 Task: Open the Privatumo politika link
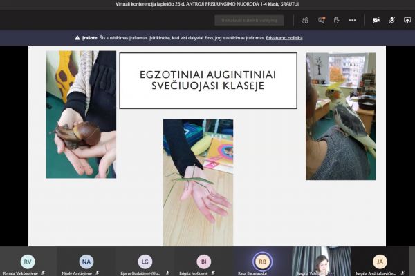coord(284,38)
